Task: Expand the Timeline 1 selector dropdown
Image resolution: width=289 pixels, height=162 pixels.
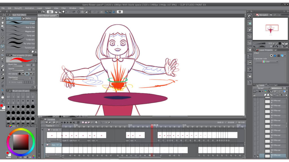Action: 59,126
